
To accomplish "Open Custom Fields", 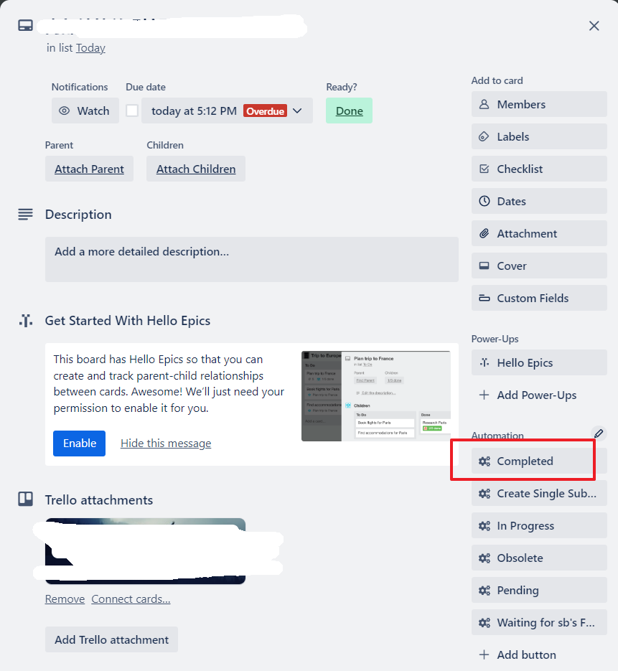I will tap(539, 299).
